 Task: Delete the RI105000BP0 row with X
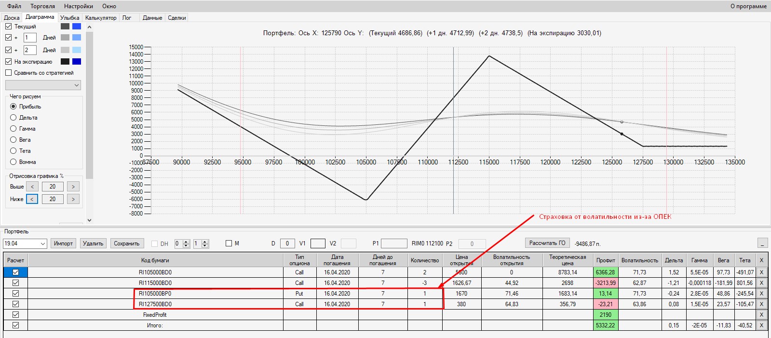[x=761, y=294]
